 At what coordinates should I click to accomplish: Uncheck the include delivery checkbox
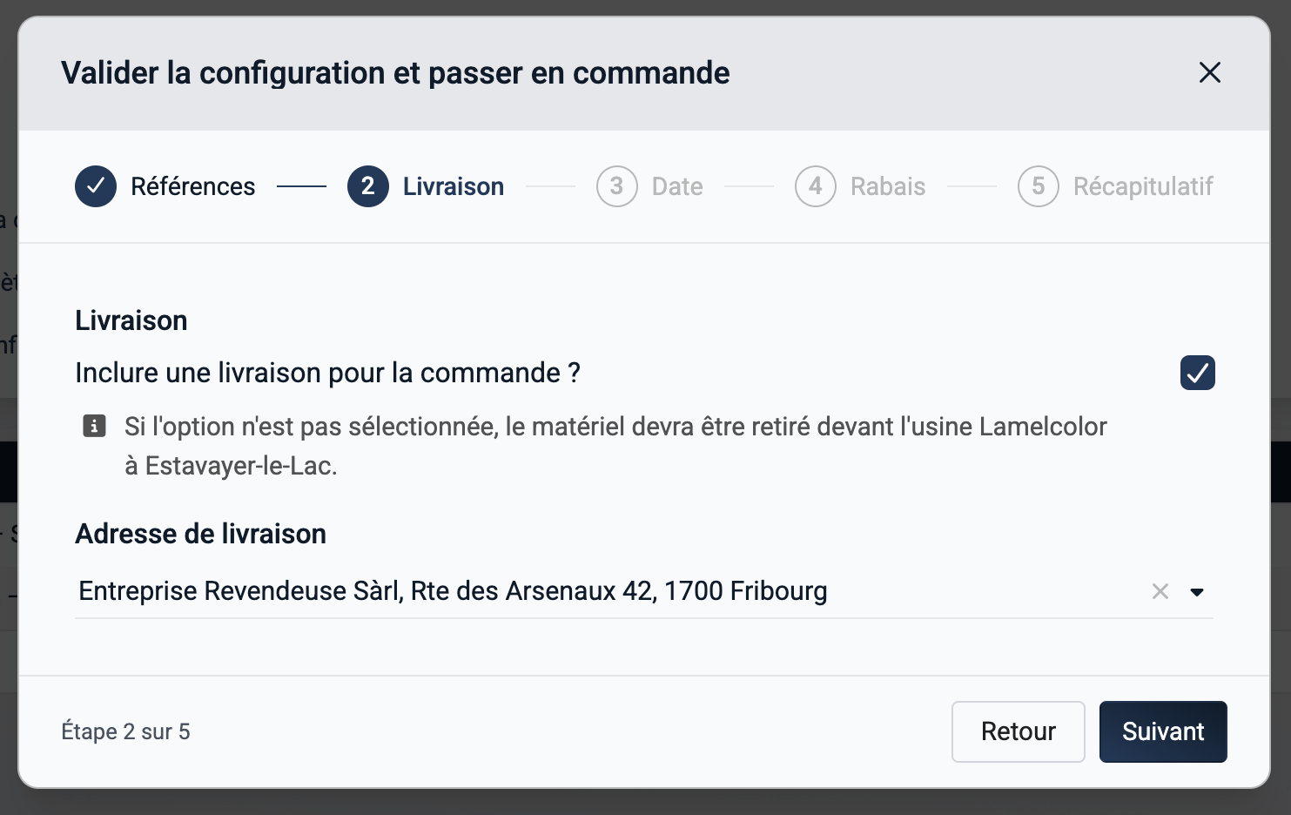tap(1198, 373)
